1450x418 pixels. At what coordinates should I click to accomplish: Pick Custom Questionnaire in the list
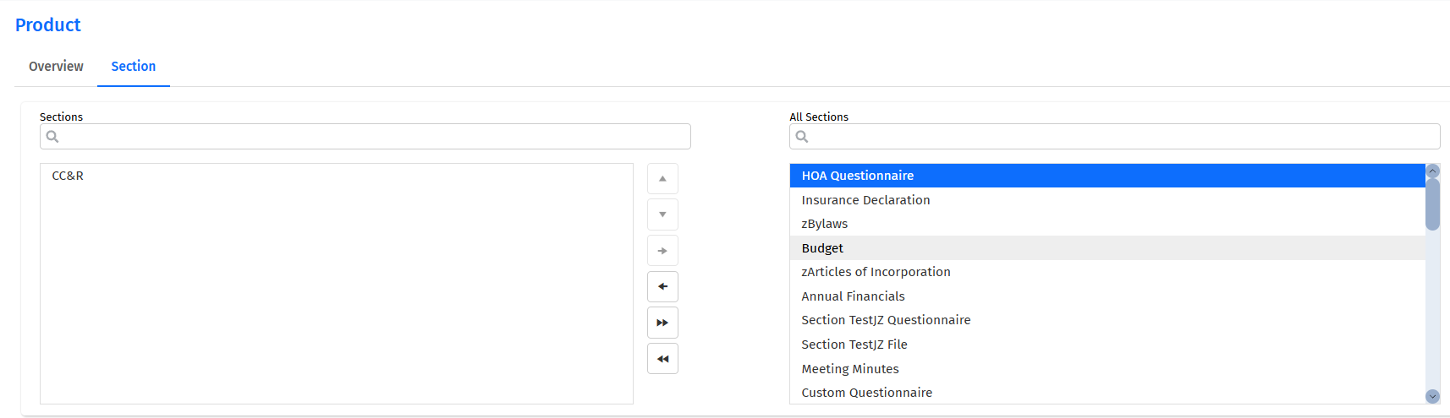click(x=1107, y=393)
